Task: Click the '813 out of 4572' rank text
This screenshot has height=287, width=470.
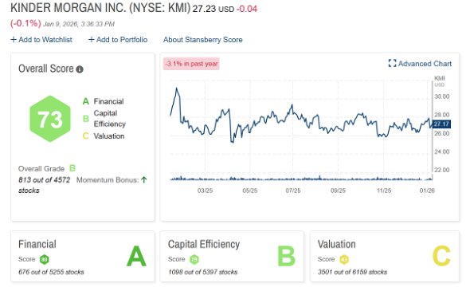Action: (x=44, y=180)
